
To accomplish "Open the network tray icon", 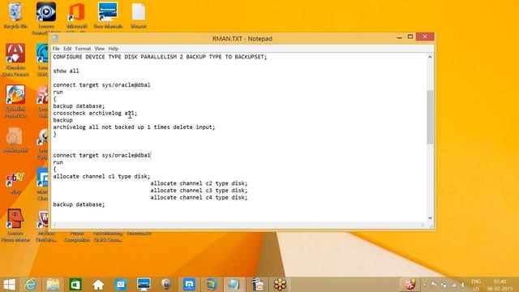I will [x=453, y=285].
